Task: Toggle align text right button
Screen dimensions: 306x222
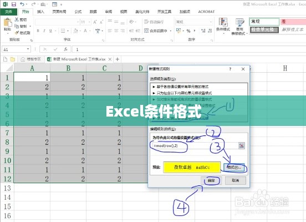Action: (123, 31)
